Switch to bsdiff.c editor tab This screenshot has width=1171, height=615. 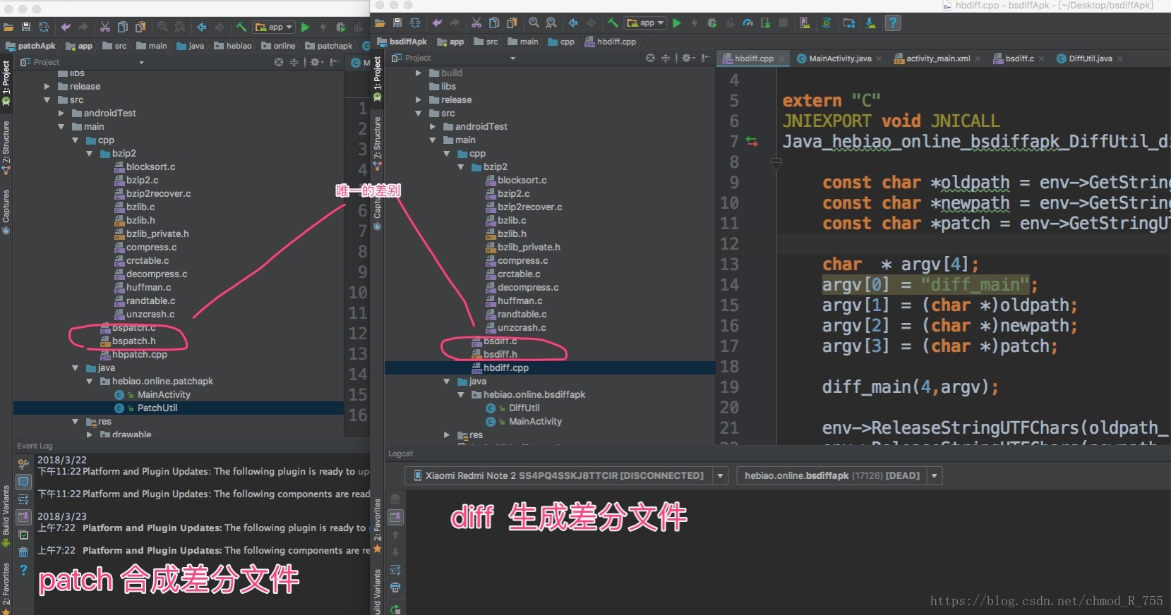pos(1019,59)
